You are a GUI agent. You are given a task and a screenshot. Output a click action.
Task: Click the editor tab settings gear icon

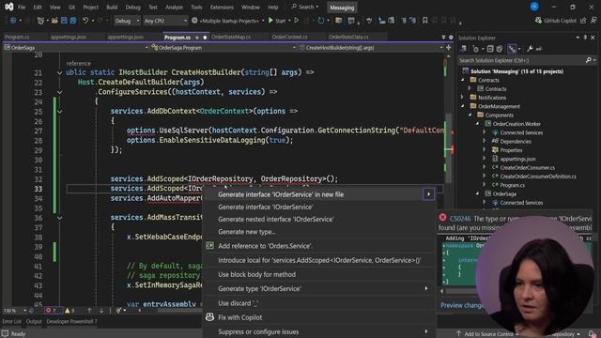(x=451, y=38)
